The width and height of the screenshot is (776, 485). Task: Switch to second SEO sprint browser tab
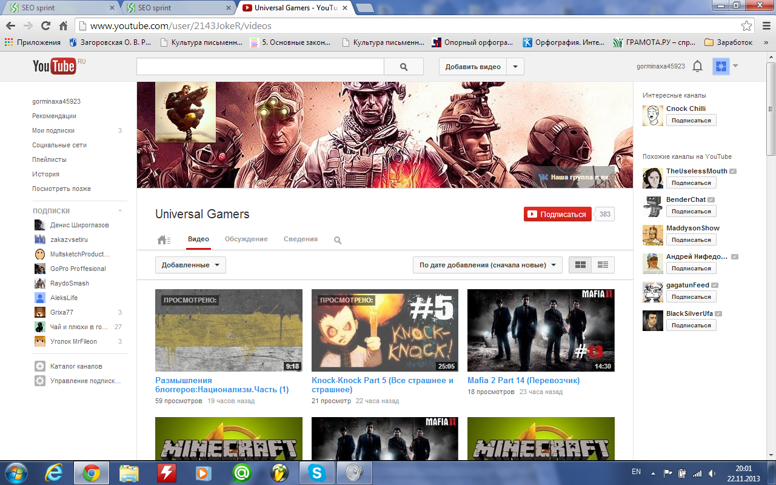[178, 8]
